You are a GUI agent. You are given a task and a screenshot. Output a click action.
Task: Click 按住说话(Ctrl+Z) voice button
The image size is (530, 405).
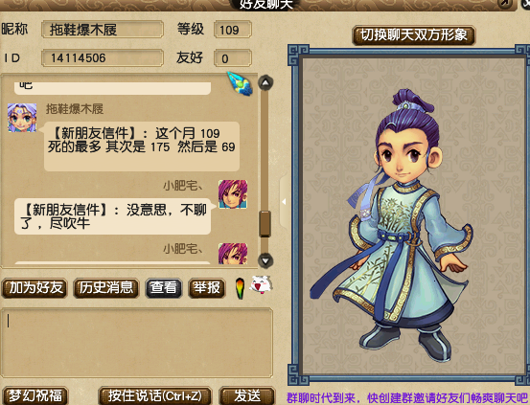click(x=155, y=395)
